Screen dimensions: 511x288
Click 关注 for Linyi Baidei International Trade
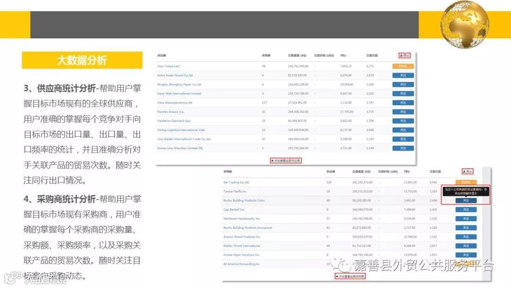pos(403,139)
